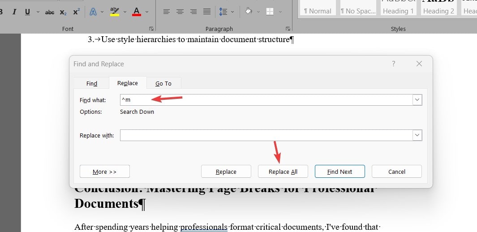Apply the Normal style
This screenshot has height=232, width=477.
318,8
